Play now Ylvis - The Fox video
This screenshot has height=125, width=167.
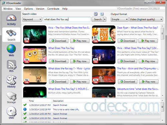tap(80, 41)
